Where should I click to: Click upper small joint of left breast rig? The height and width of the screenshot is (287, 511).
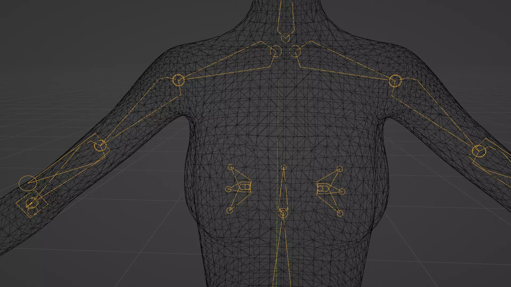click(231, 167)
